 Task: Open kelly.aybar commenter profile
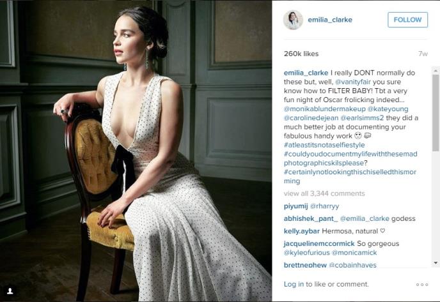302,231
